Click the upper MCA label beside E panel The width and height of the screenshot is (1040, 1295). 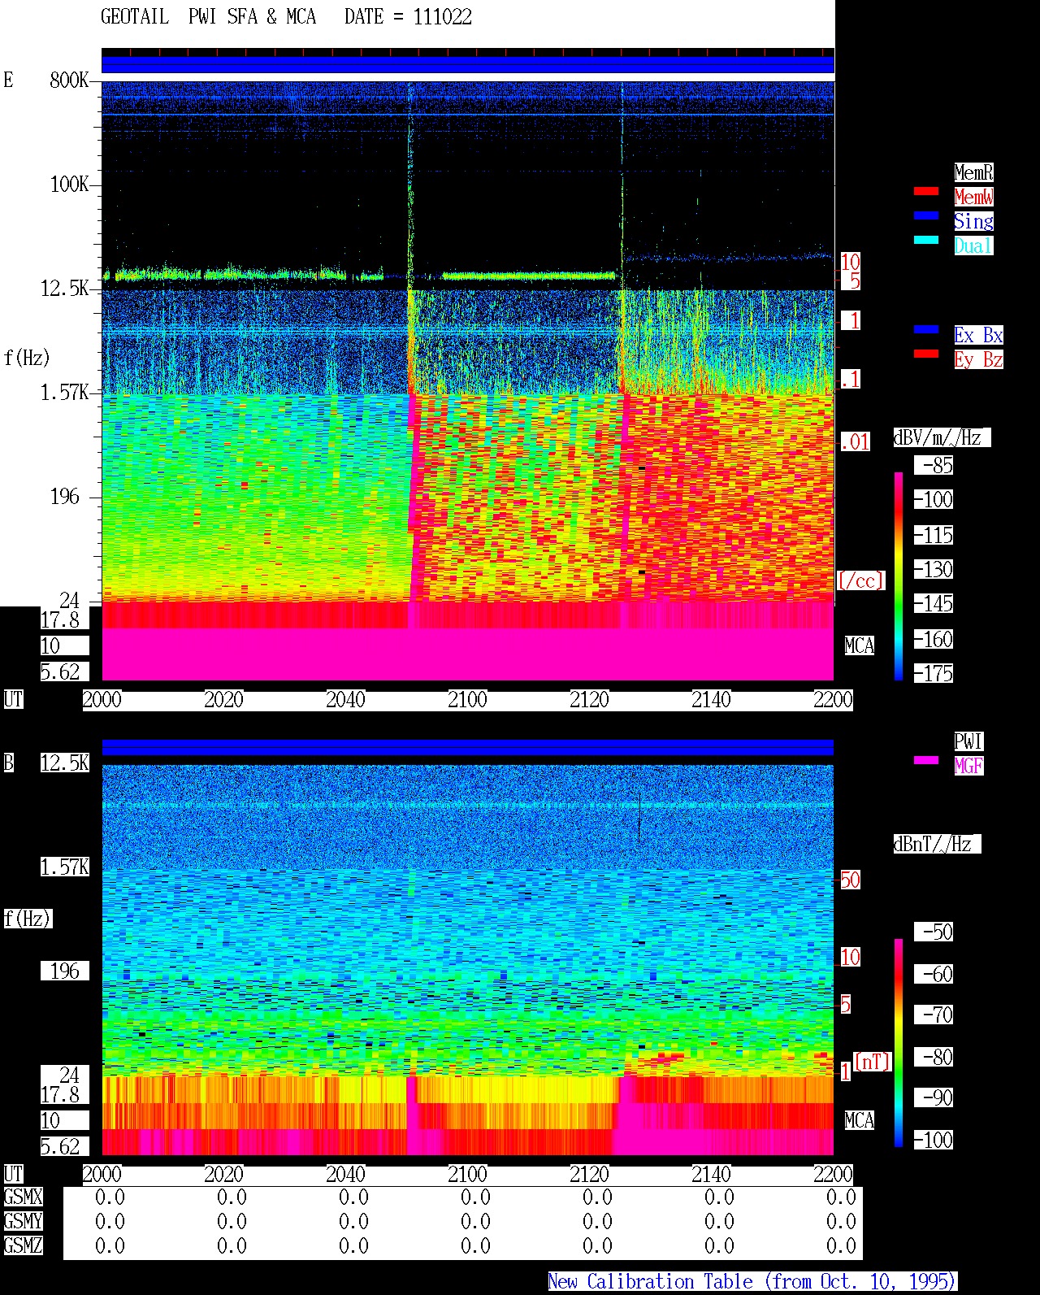pos(860,646)
